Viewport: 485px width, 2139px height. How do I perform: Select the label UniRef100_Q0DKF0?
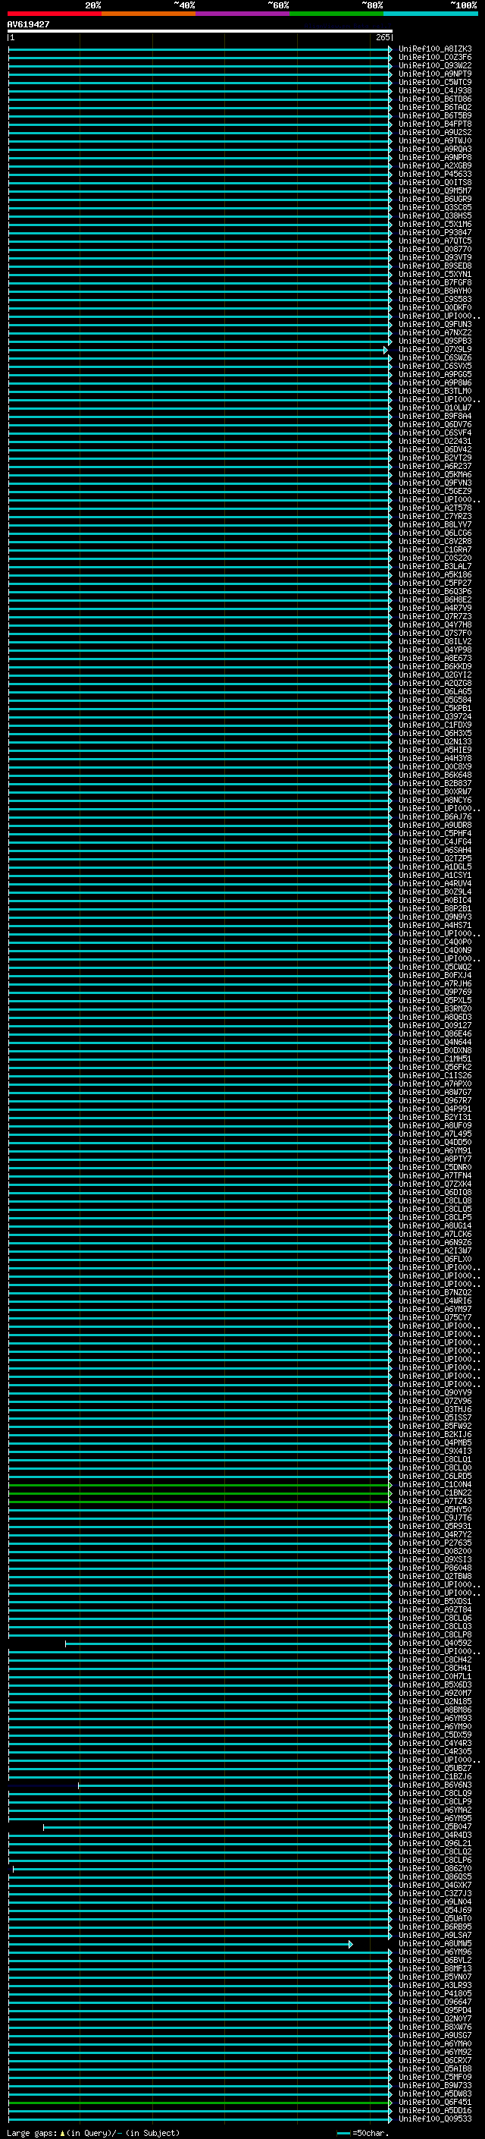tap(435, 307)
